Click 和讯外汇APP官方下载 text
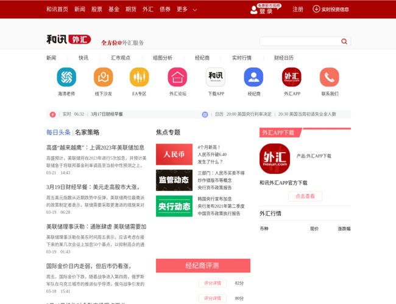 coord(283,183)
